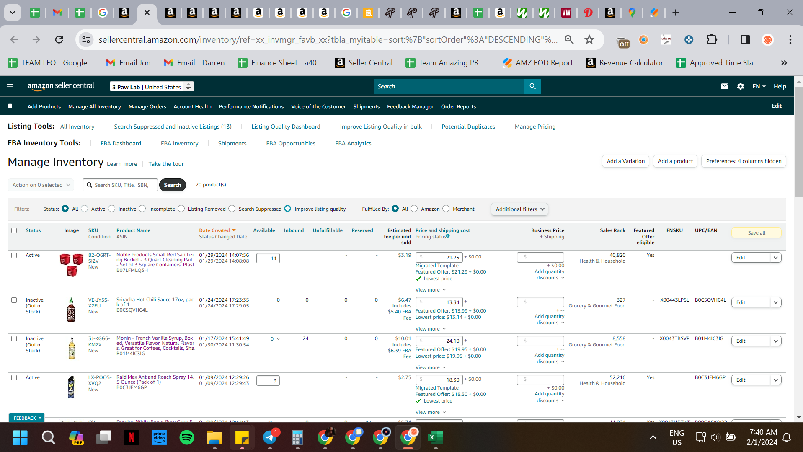Open the browser tab list chevron
Screen dimensions: 803x452
13,13
